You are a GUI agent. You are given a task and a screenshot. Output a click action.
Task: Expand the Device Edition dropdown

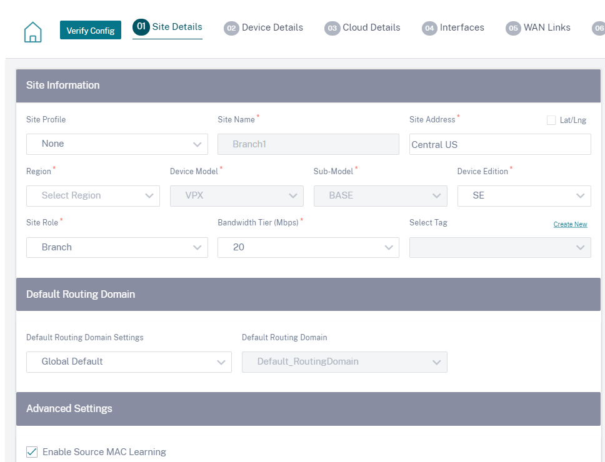(524, 196)
